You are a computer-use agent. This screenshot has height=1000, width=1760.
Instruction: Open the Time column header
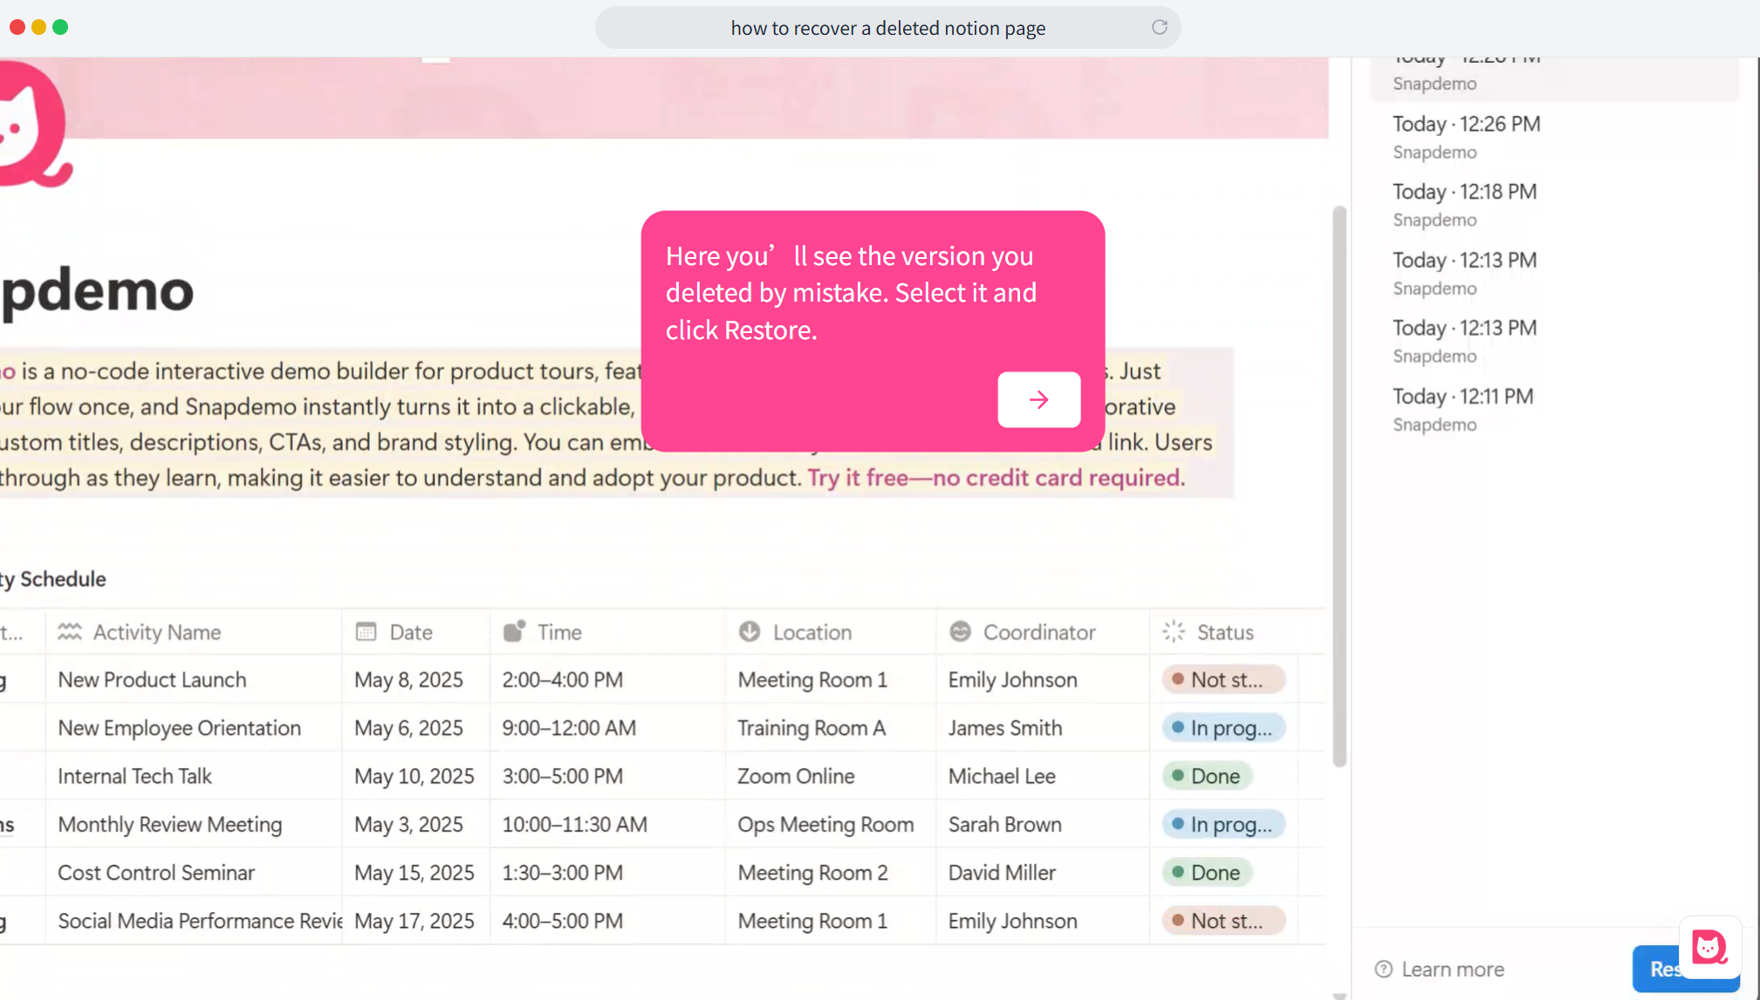coord(608,632)
